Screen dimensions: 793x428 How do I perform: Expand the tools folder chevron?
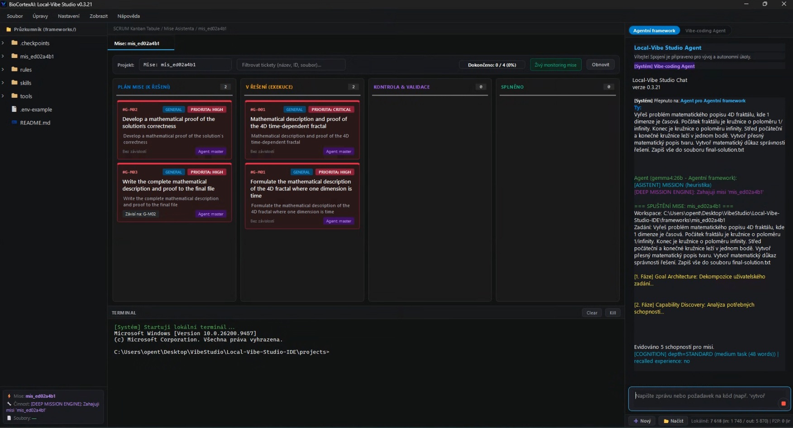tap(3, 96)
